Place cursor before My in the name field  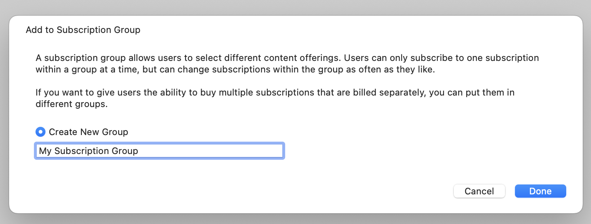39,151
